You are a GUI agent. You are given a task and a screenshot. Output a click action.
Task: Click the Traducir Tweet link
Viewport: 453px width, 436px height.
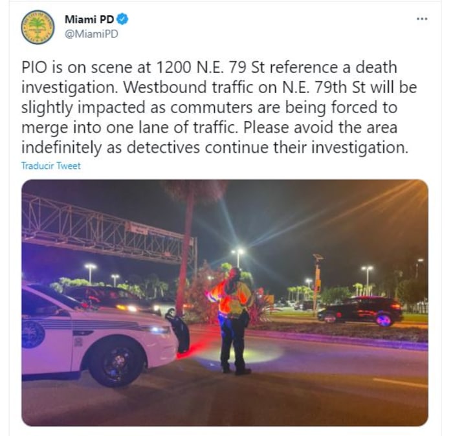click(51, 166)
